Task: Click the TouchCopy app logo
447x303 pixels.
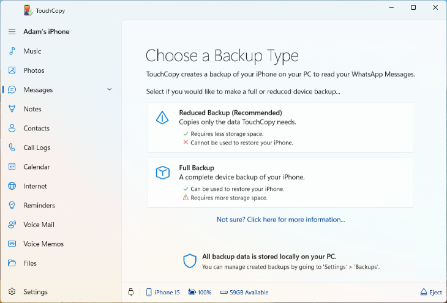Action: [28, 10]
